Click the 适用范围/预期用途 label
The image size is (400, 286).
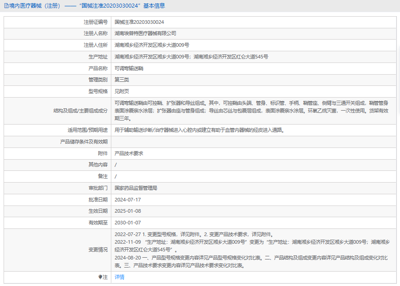(88, 130)
